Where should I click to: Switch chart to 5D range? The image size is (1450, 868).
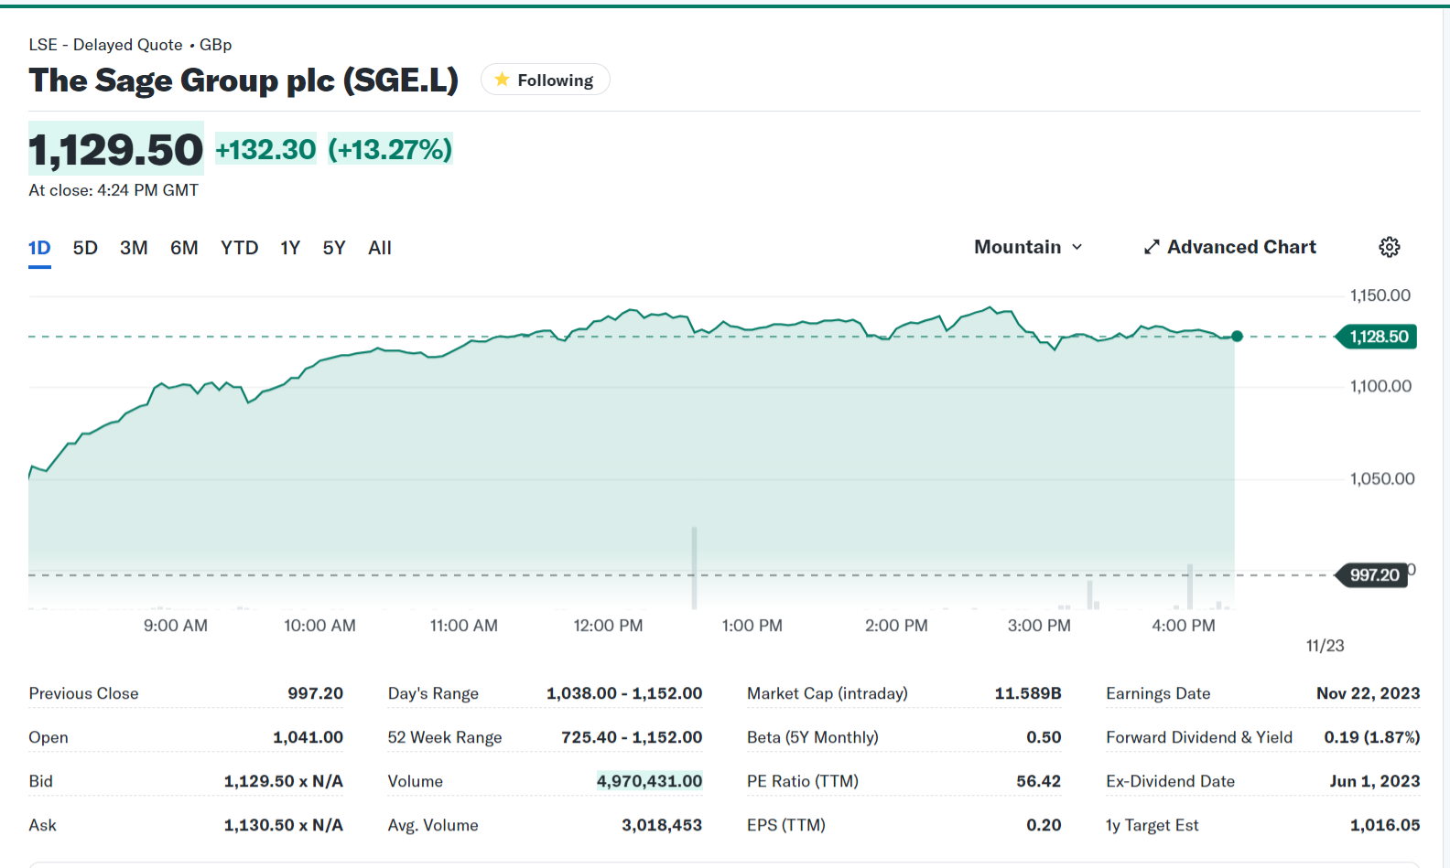pyautogui.click(x=85, y=248)
